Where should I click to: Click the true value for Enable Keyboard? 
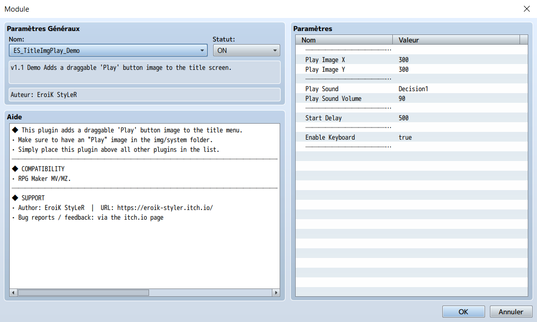click(x=405, y=138)
